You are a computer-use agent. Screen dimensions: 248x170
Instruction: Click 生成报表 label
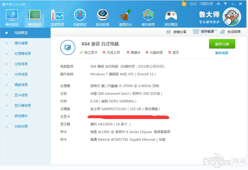click(234, 32)
